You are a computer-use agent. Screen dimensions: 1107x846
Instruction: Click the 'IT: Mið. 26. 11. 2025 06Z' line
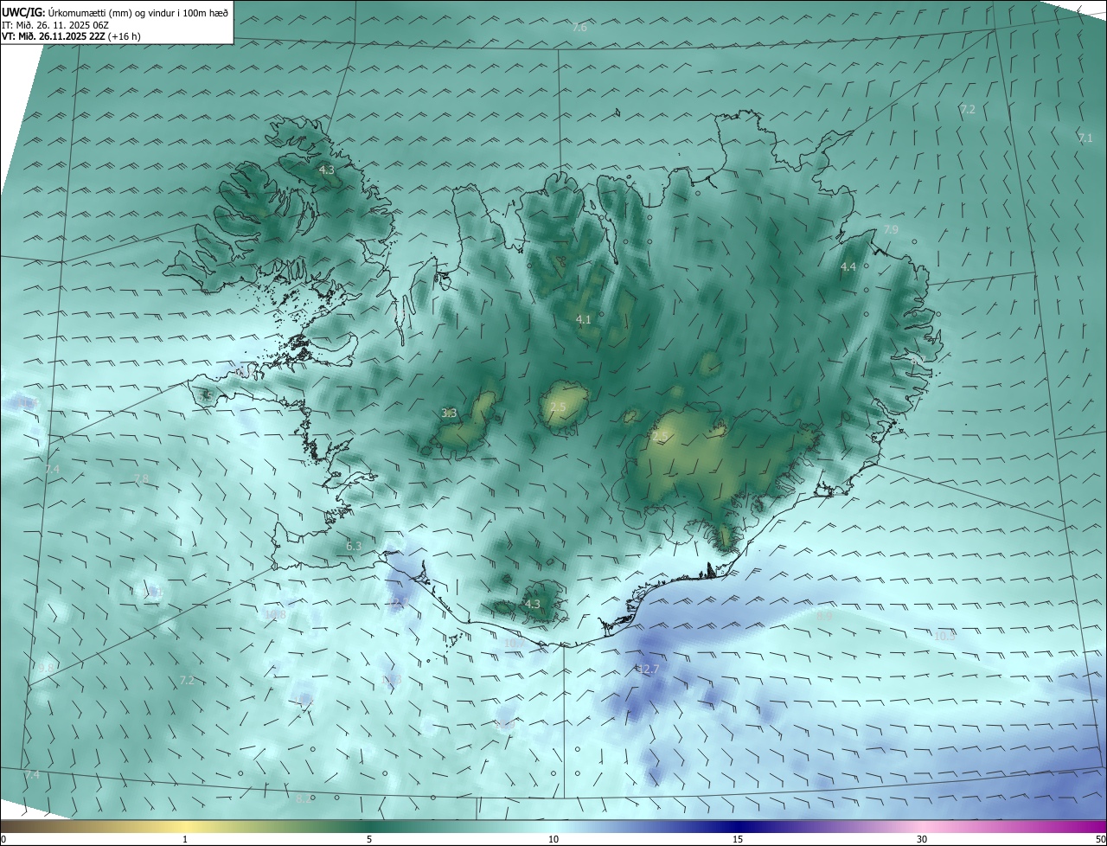tap(54, 24)
